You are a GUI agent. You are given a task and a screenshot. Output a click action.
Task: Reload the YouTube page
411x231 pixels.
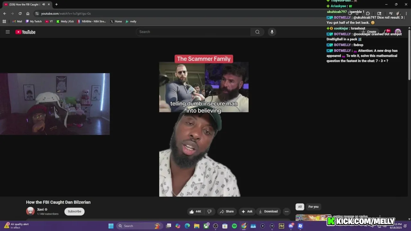pos(20,13)
